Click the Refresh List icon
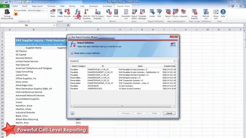Viewport: 246px width, 138px height. 206,14
